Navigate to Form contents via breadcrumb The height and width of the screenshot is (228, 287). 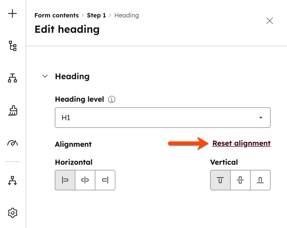click(x=56, y=15)
